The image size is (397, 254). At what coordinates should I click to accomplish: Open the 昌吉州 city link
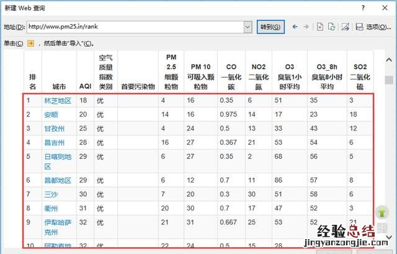54,142
